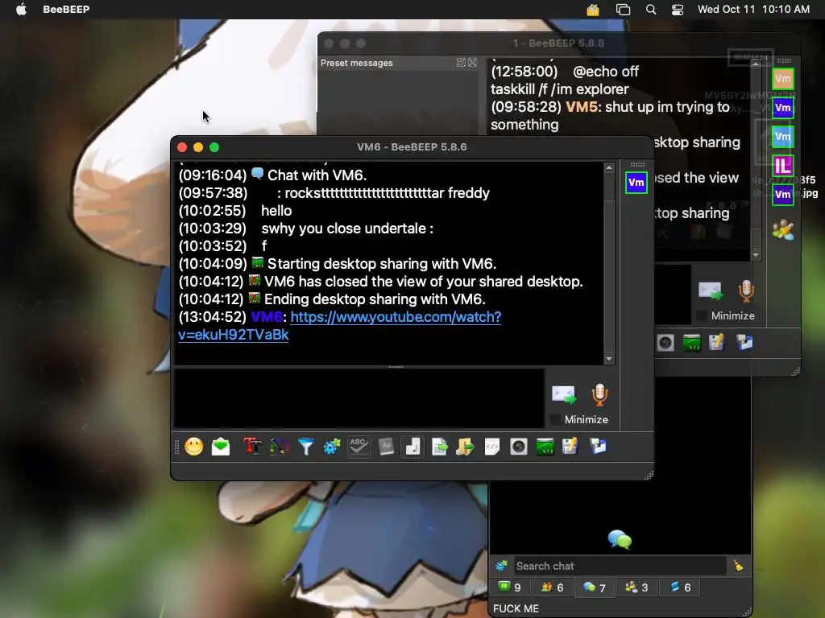Click the broom clear-search icon
Image resolution: width=825 pixels, height=618 pixels.
739,566
